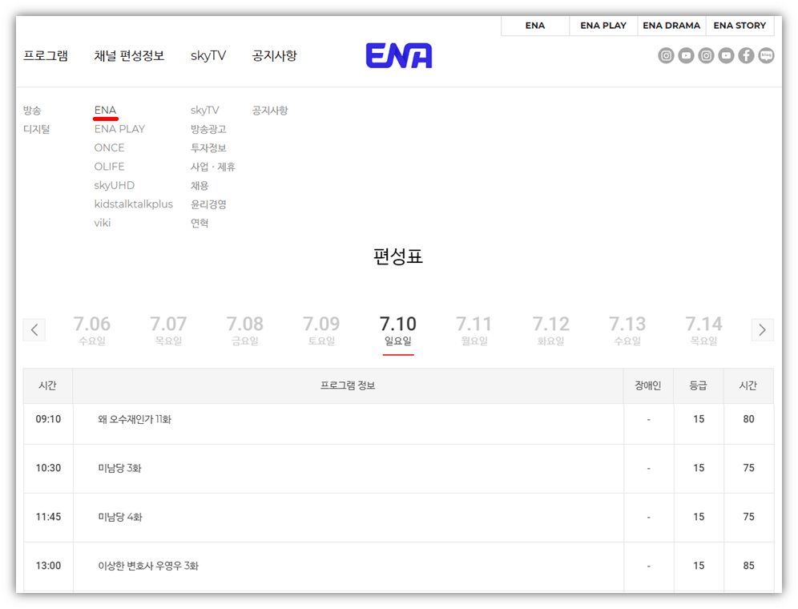Open 투자정보 submenu link

(208, 148)
